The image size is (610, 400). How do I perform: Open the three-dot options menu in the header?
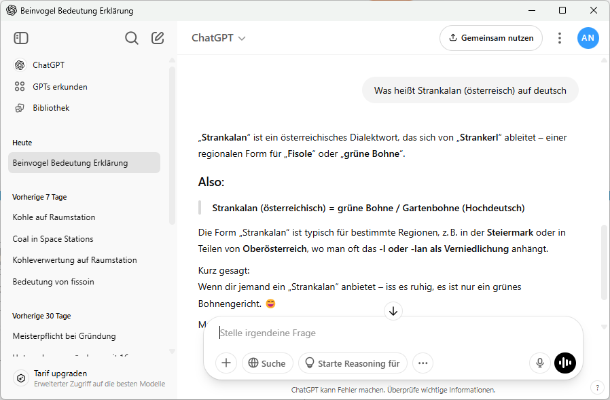point(560,38)
